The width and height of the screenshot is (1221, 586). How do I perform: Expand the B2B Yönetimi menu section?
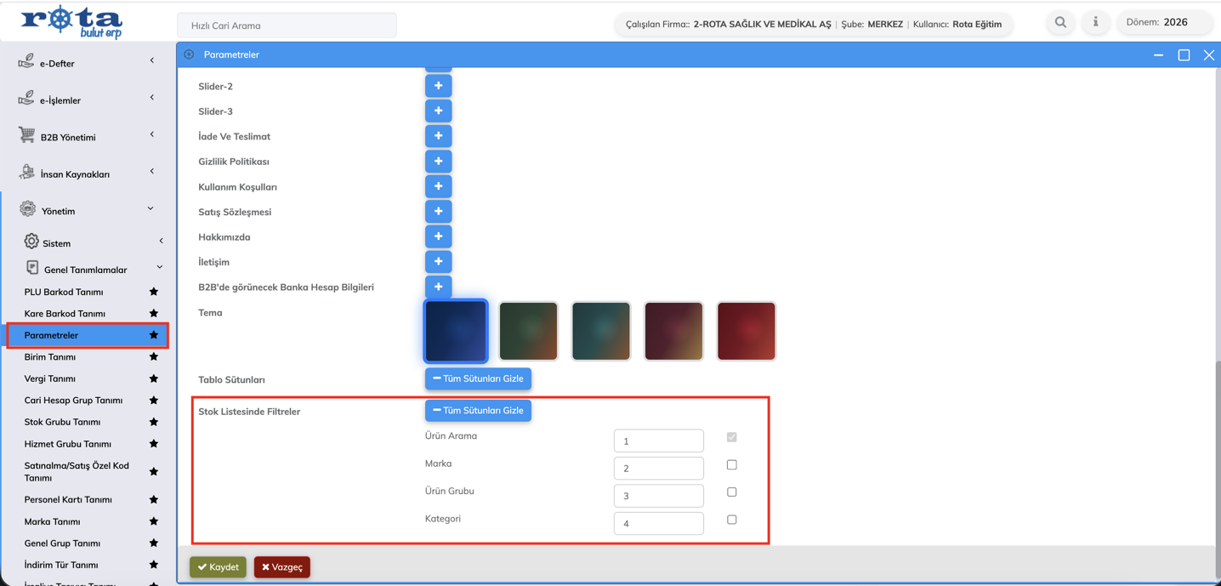pos(85,137)
